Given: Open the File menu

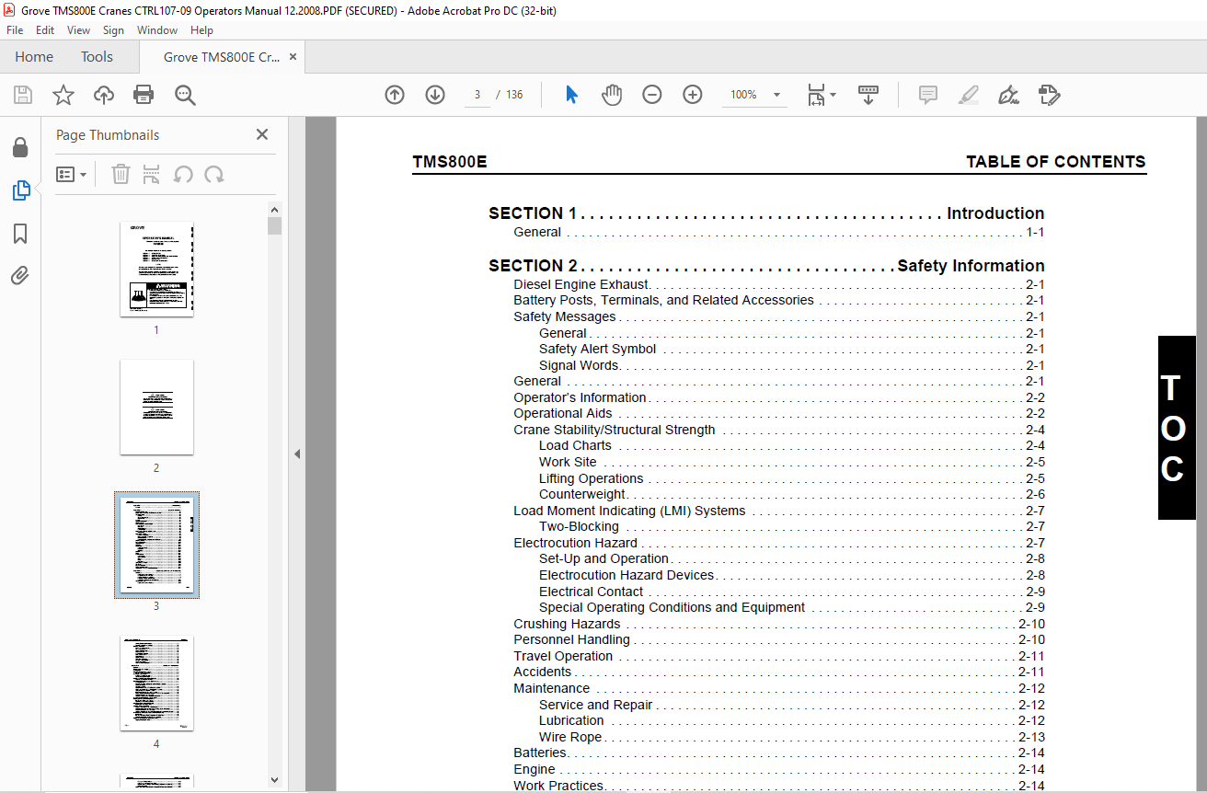Looking at the screenshot, I should click(x=15, y=30).
